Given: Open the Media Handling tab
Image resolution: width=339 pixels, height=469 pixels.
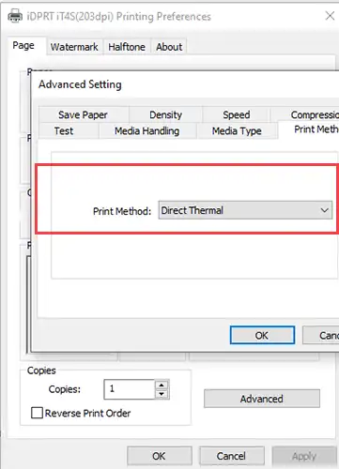Looking at the screenshot, I should pos(147,130).
